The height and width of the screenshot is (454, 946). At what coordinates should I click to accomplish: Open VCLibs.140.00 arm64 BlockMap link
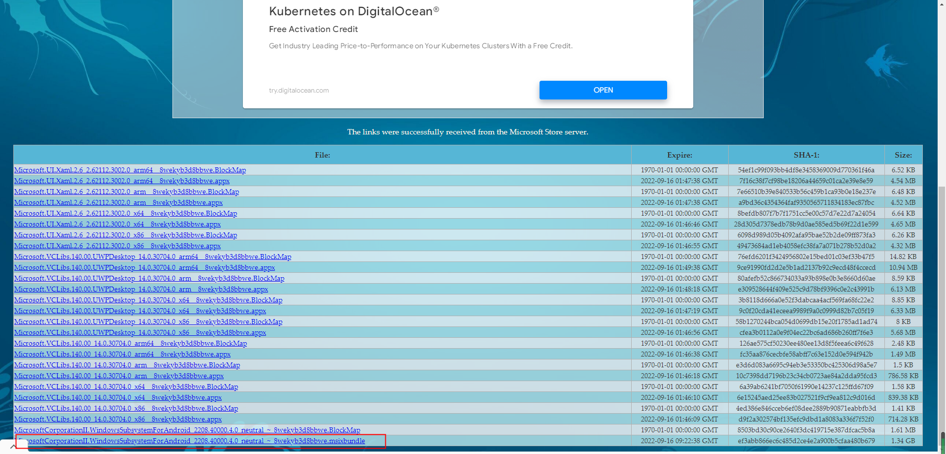[131, 343]
